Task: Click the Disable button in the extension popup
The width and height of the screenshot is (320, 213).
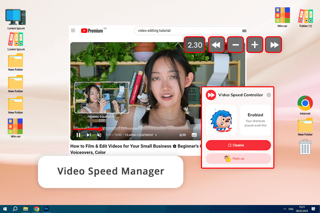Action: [238, 145]
